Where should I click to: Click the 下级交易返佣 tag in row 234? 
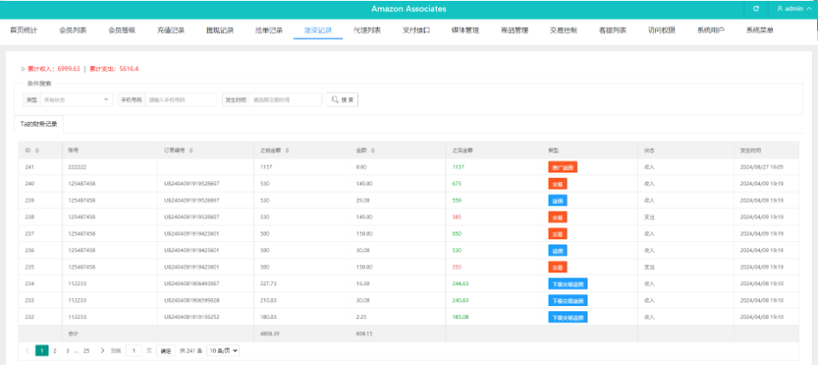(x=568, y=284)
